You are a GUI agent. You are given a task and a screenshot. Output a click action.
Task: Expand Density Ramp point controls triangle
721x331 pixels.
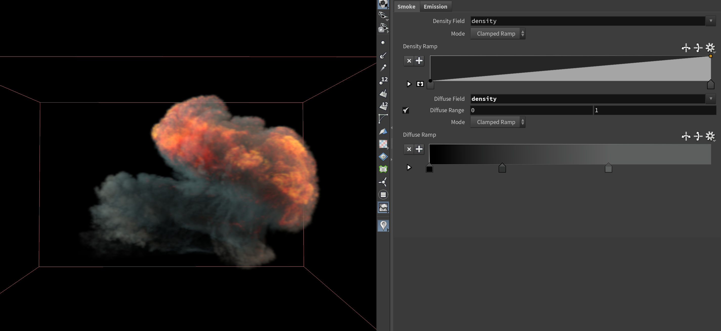coord(409,84)
